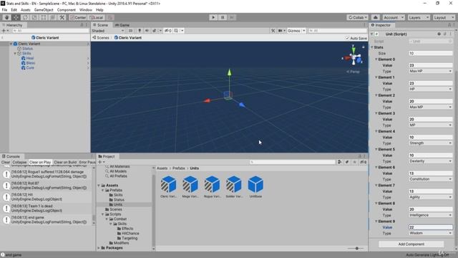
Task: Select the Heal prefab in Hierarchy
Action: click(x=30, y=58)
